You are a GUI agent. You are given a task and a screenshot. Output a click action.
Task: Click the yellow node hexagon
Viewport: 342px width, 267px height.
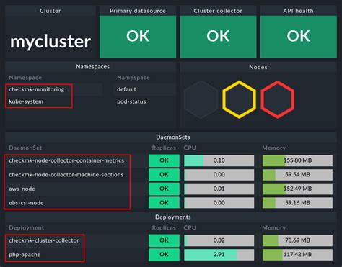239,99
